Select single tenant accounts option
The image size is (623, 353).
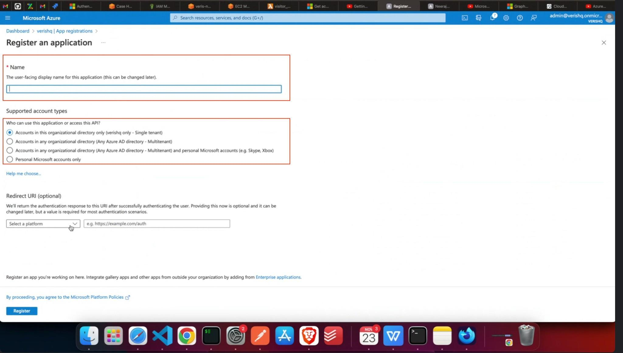tap(10, 133)
